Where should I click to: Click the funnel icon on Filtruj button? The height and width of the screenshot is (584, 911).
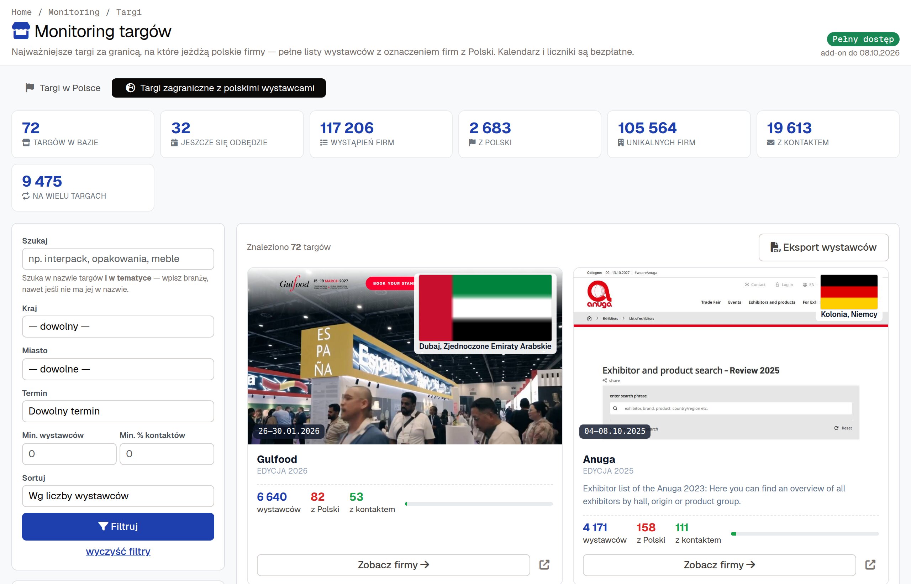[x=103, y=526]
